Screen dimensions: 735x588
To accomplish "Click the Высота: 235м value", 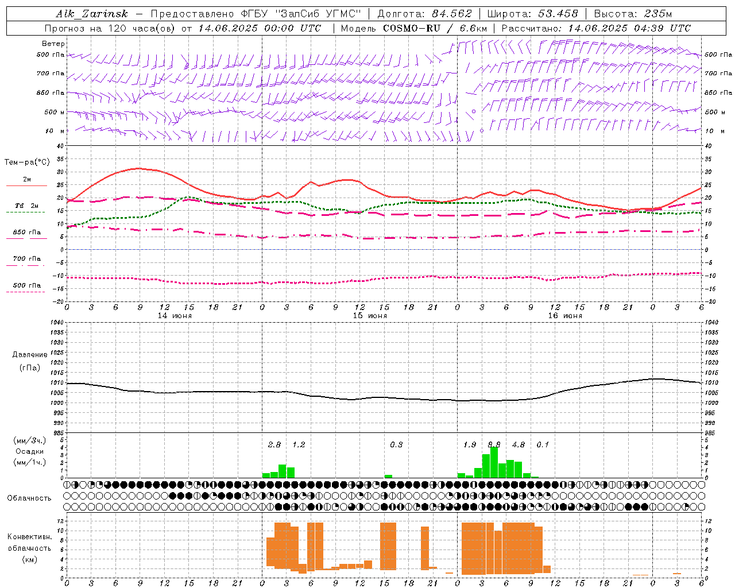I will click(633, 14).
